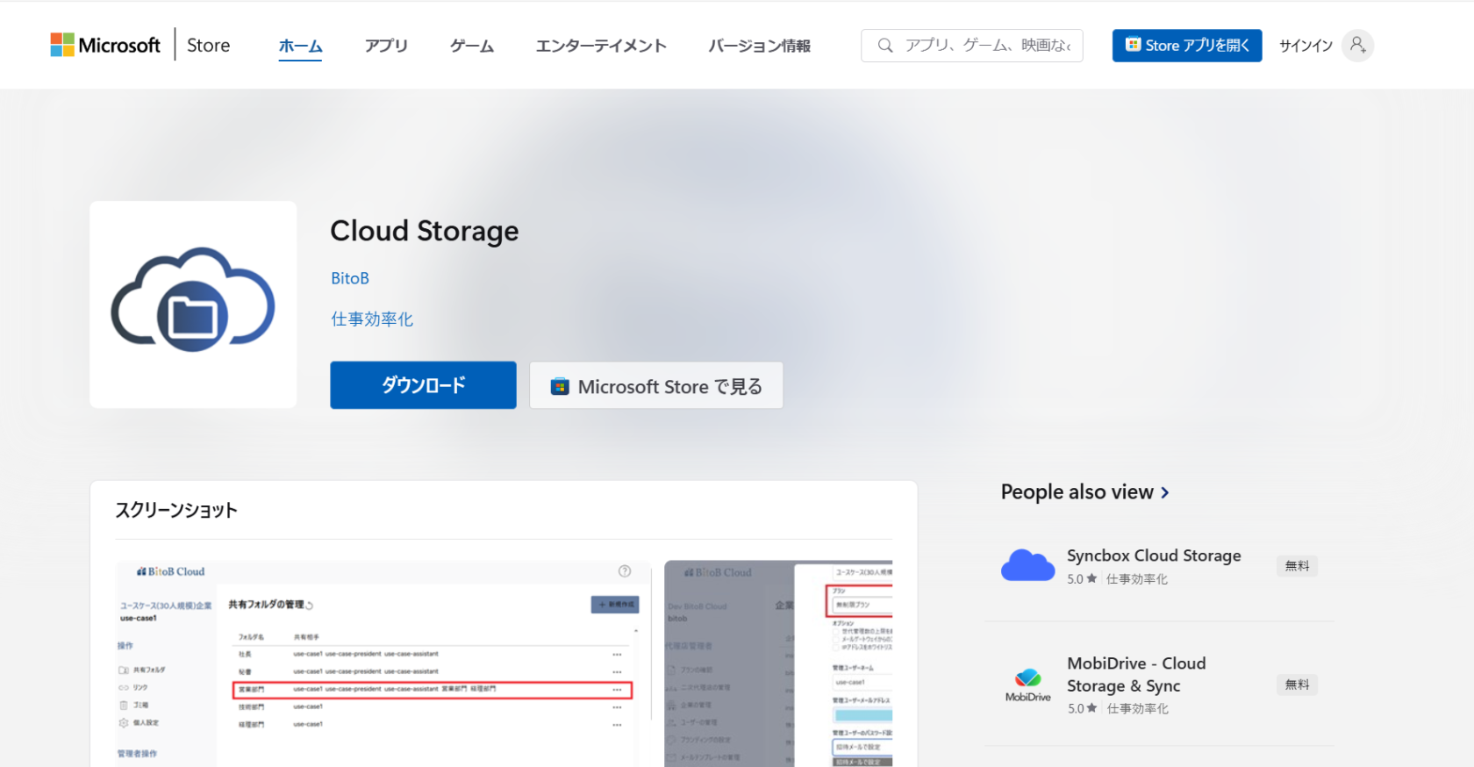The height and width of the screenshot is (767, 1474).
Task: Click the search magnifier icon
Action: tap(885, 46)
